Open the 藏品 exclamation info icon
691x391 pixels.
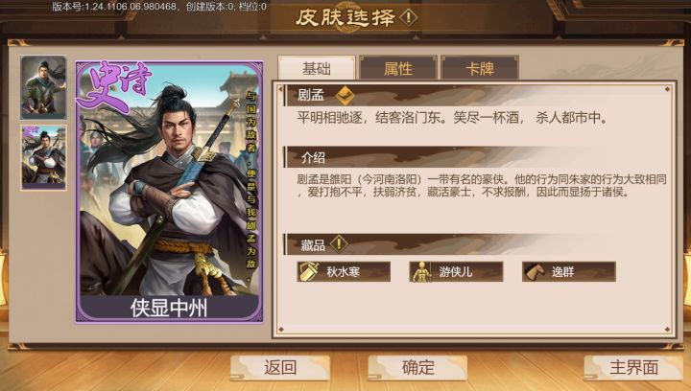pyautogui.click(x=339, y=243)
